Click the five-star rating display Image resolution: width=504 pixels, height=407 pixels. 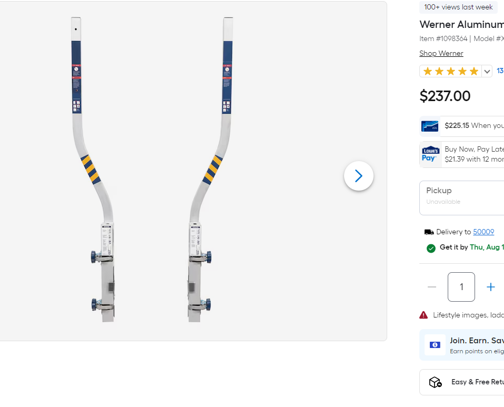(x=451, y=72)
